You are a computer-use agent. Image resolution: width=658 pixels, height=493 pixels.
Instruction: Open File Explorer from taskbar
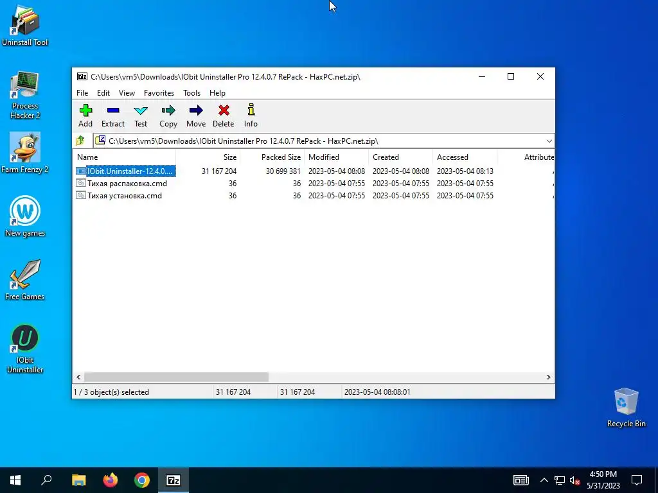tap(78, 480)
